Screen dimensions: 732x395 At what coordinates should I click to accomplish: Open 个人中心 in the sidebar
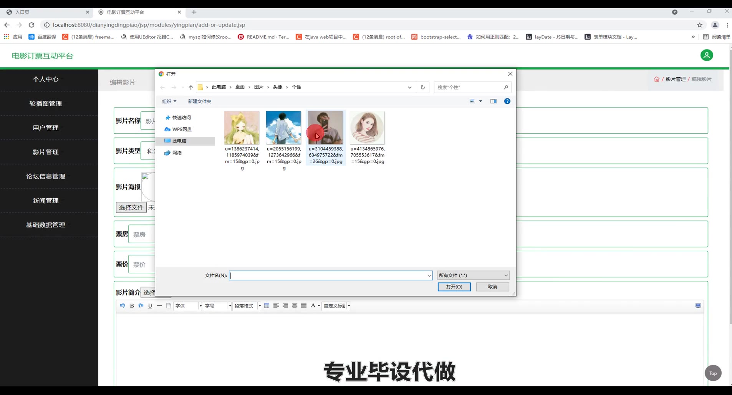point(46,79)
